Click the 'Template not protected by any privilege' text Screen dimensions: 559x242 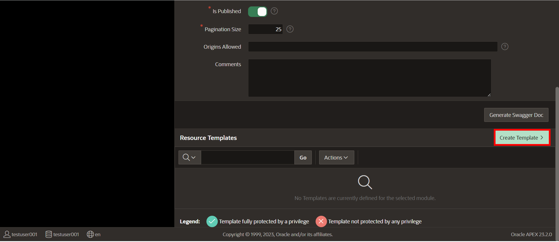[375, 222]
